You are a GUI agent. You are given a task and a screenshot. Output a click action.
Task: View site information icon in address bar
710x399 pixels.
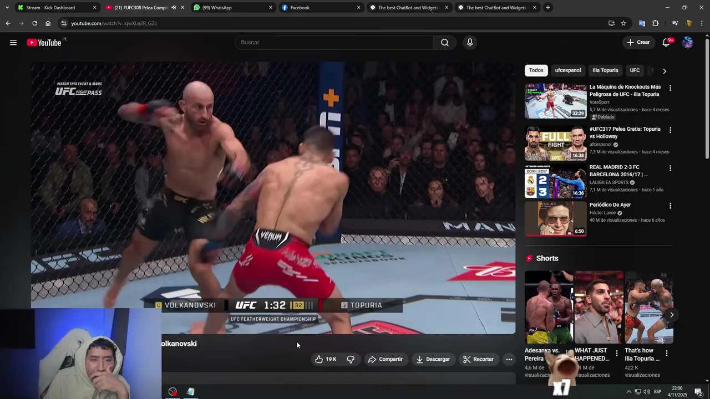[64, 23]
